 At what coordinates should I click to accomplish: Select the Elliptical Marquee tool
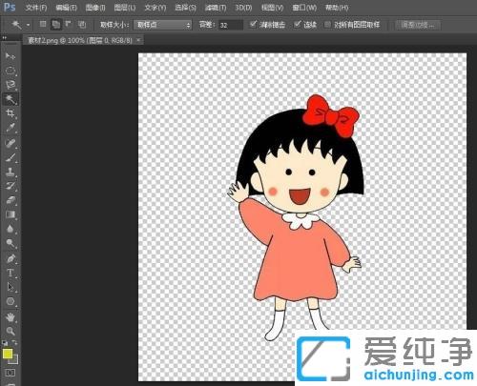10,71
